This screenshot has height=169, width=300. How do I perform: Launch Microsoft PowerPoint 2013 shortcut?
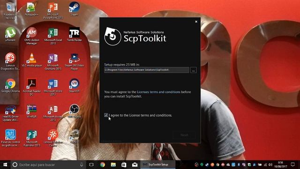pos(53,10)
